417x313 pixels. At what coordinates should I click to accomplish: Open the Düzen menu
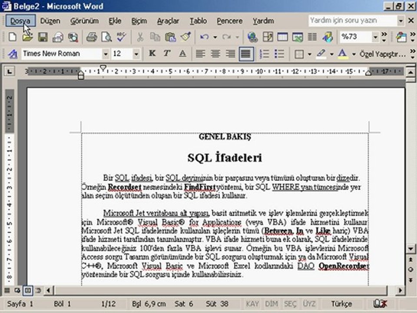point(50,21)
